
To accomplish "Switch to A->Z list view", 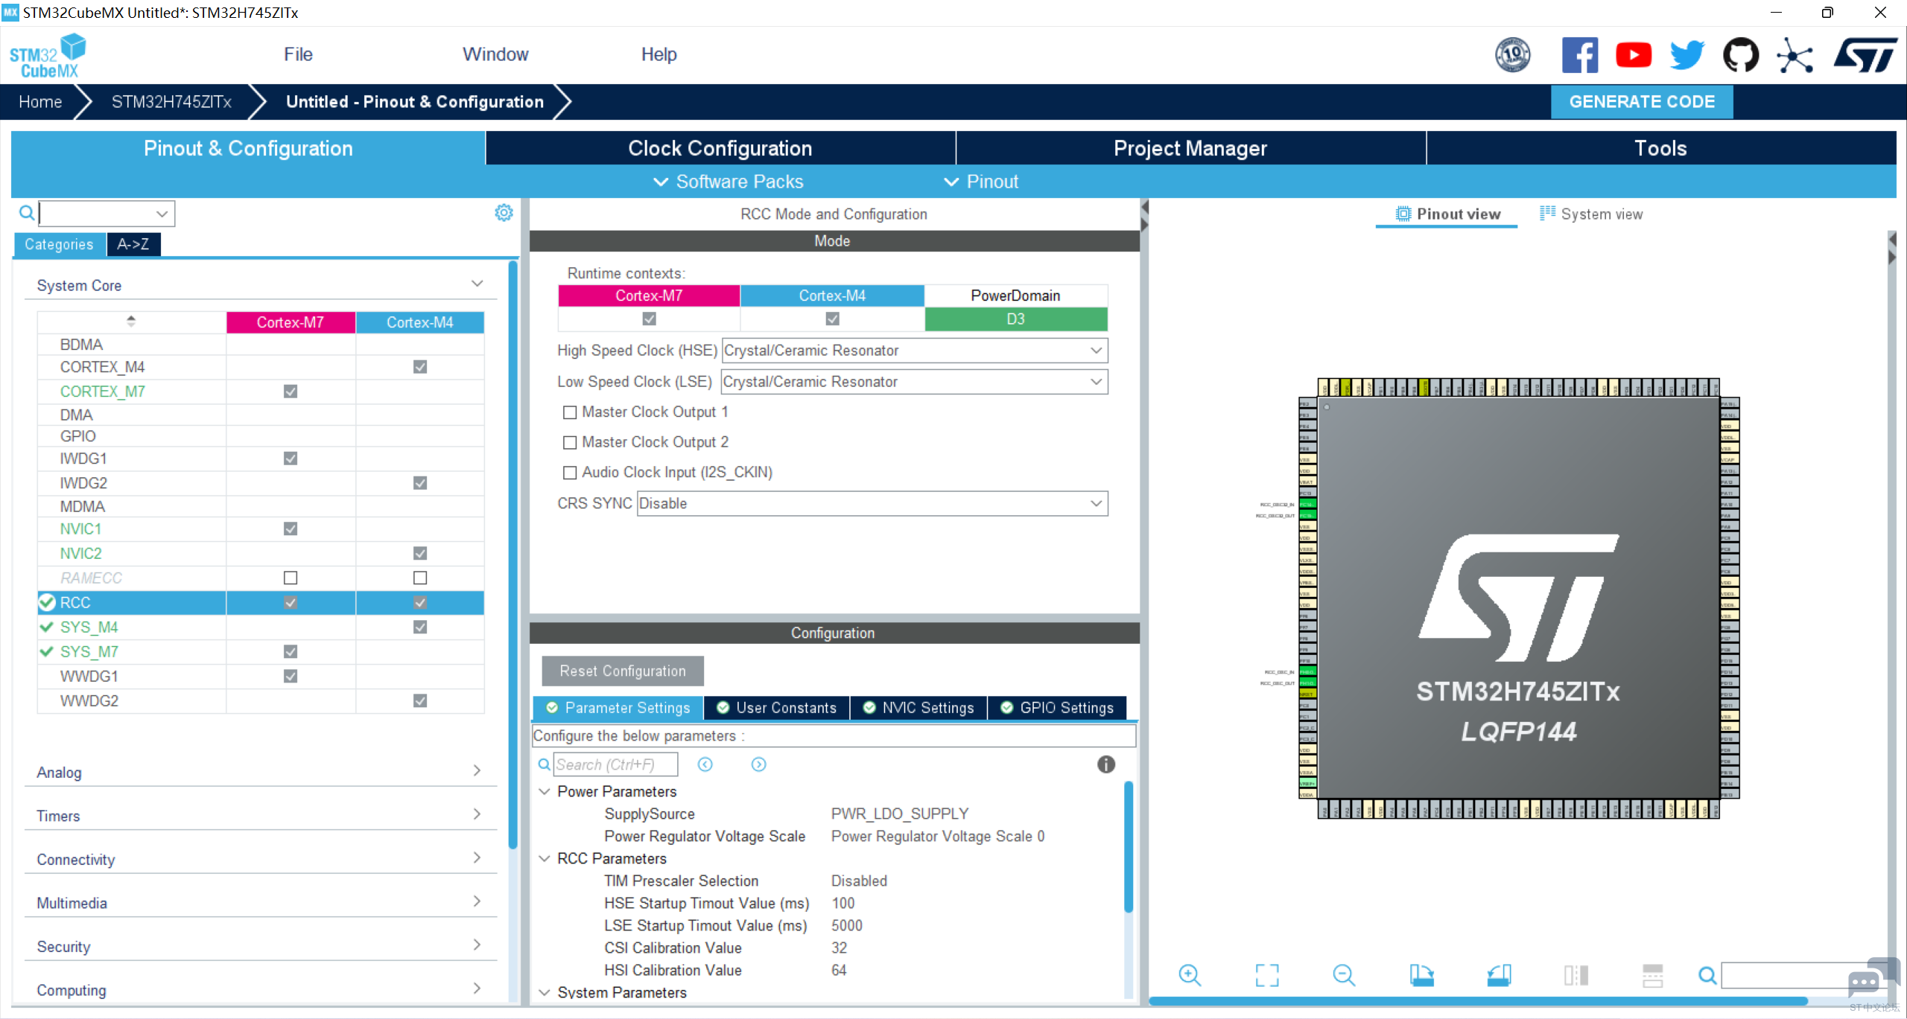I will point(133,244).
